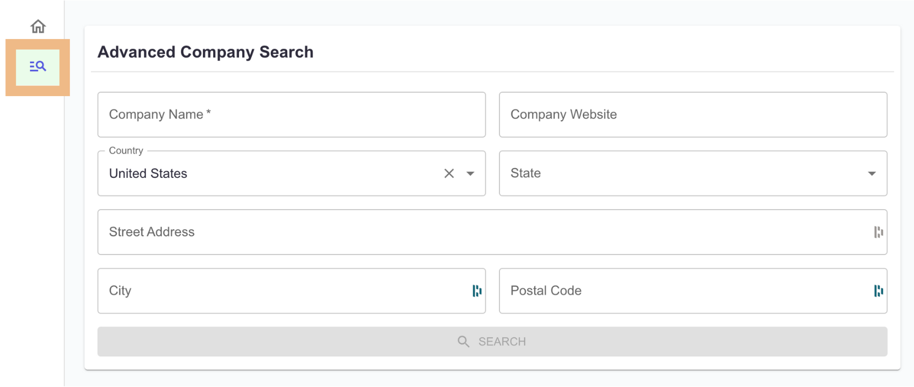The height and width of the screenshot is (387, 914).
Task: Expand the State dropdown arrow
Action: pyautogui.click(x=872, y=173)
